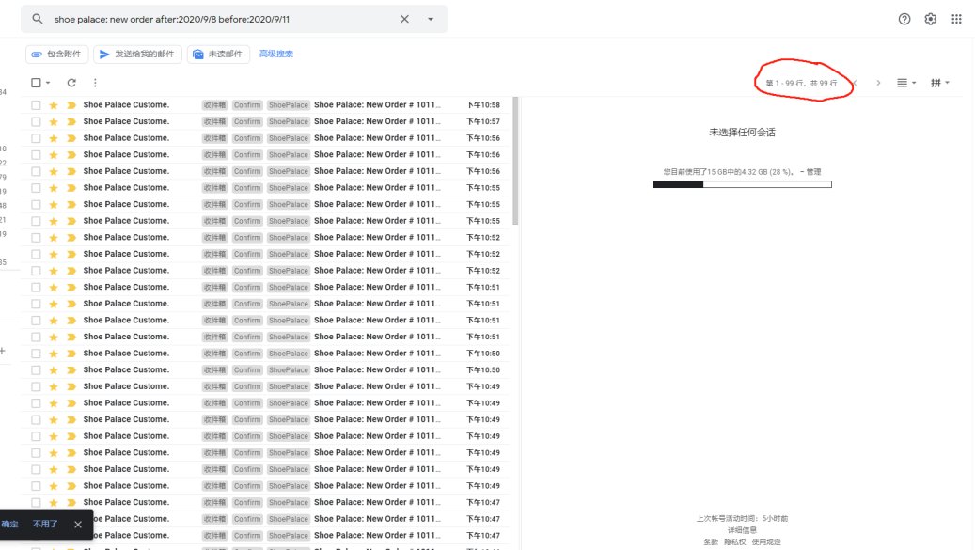Open the email subject received at 下午10:58
Image resolution: width=975 pixels, height=550 pixels.
pos(377,105)
